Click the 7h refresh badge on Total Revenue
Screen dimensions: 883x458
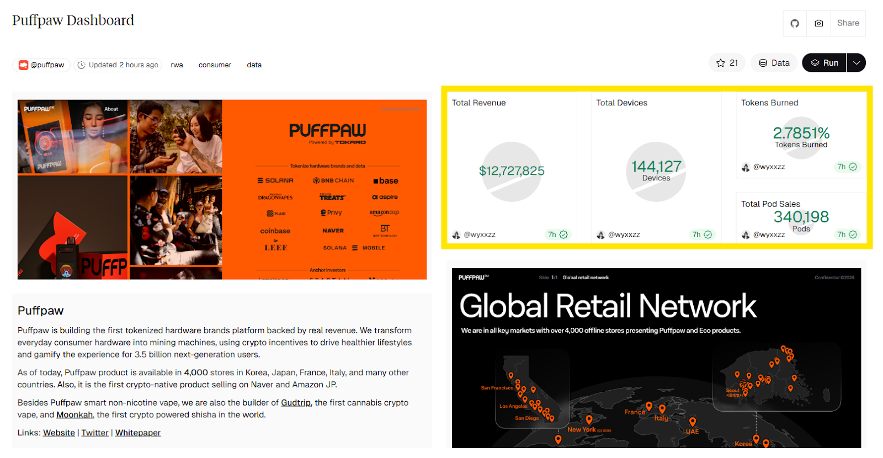coord(557,235)
